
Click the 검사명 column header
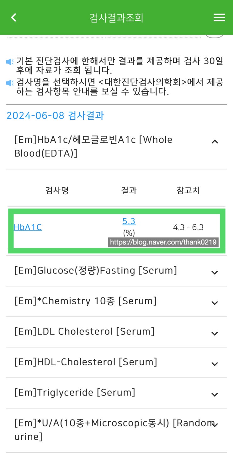coord(57,190)
